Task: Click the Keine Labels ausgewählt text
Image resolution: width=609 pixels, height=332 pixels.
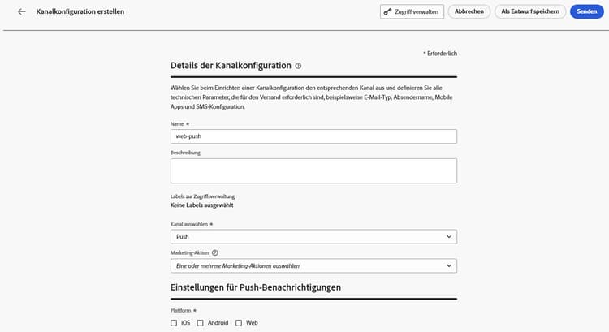Action: 202,205
